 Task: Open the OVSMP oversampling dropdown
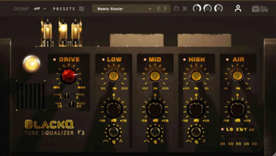click(x=40, y=9)
